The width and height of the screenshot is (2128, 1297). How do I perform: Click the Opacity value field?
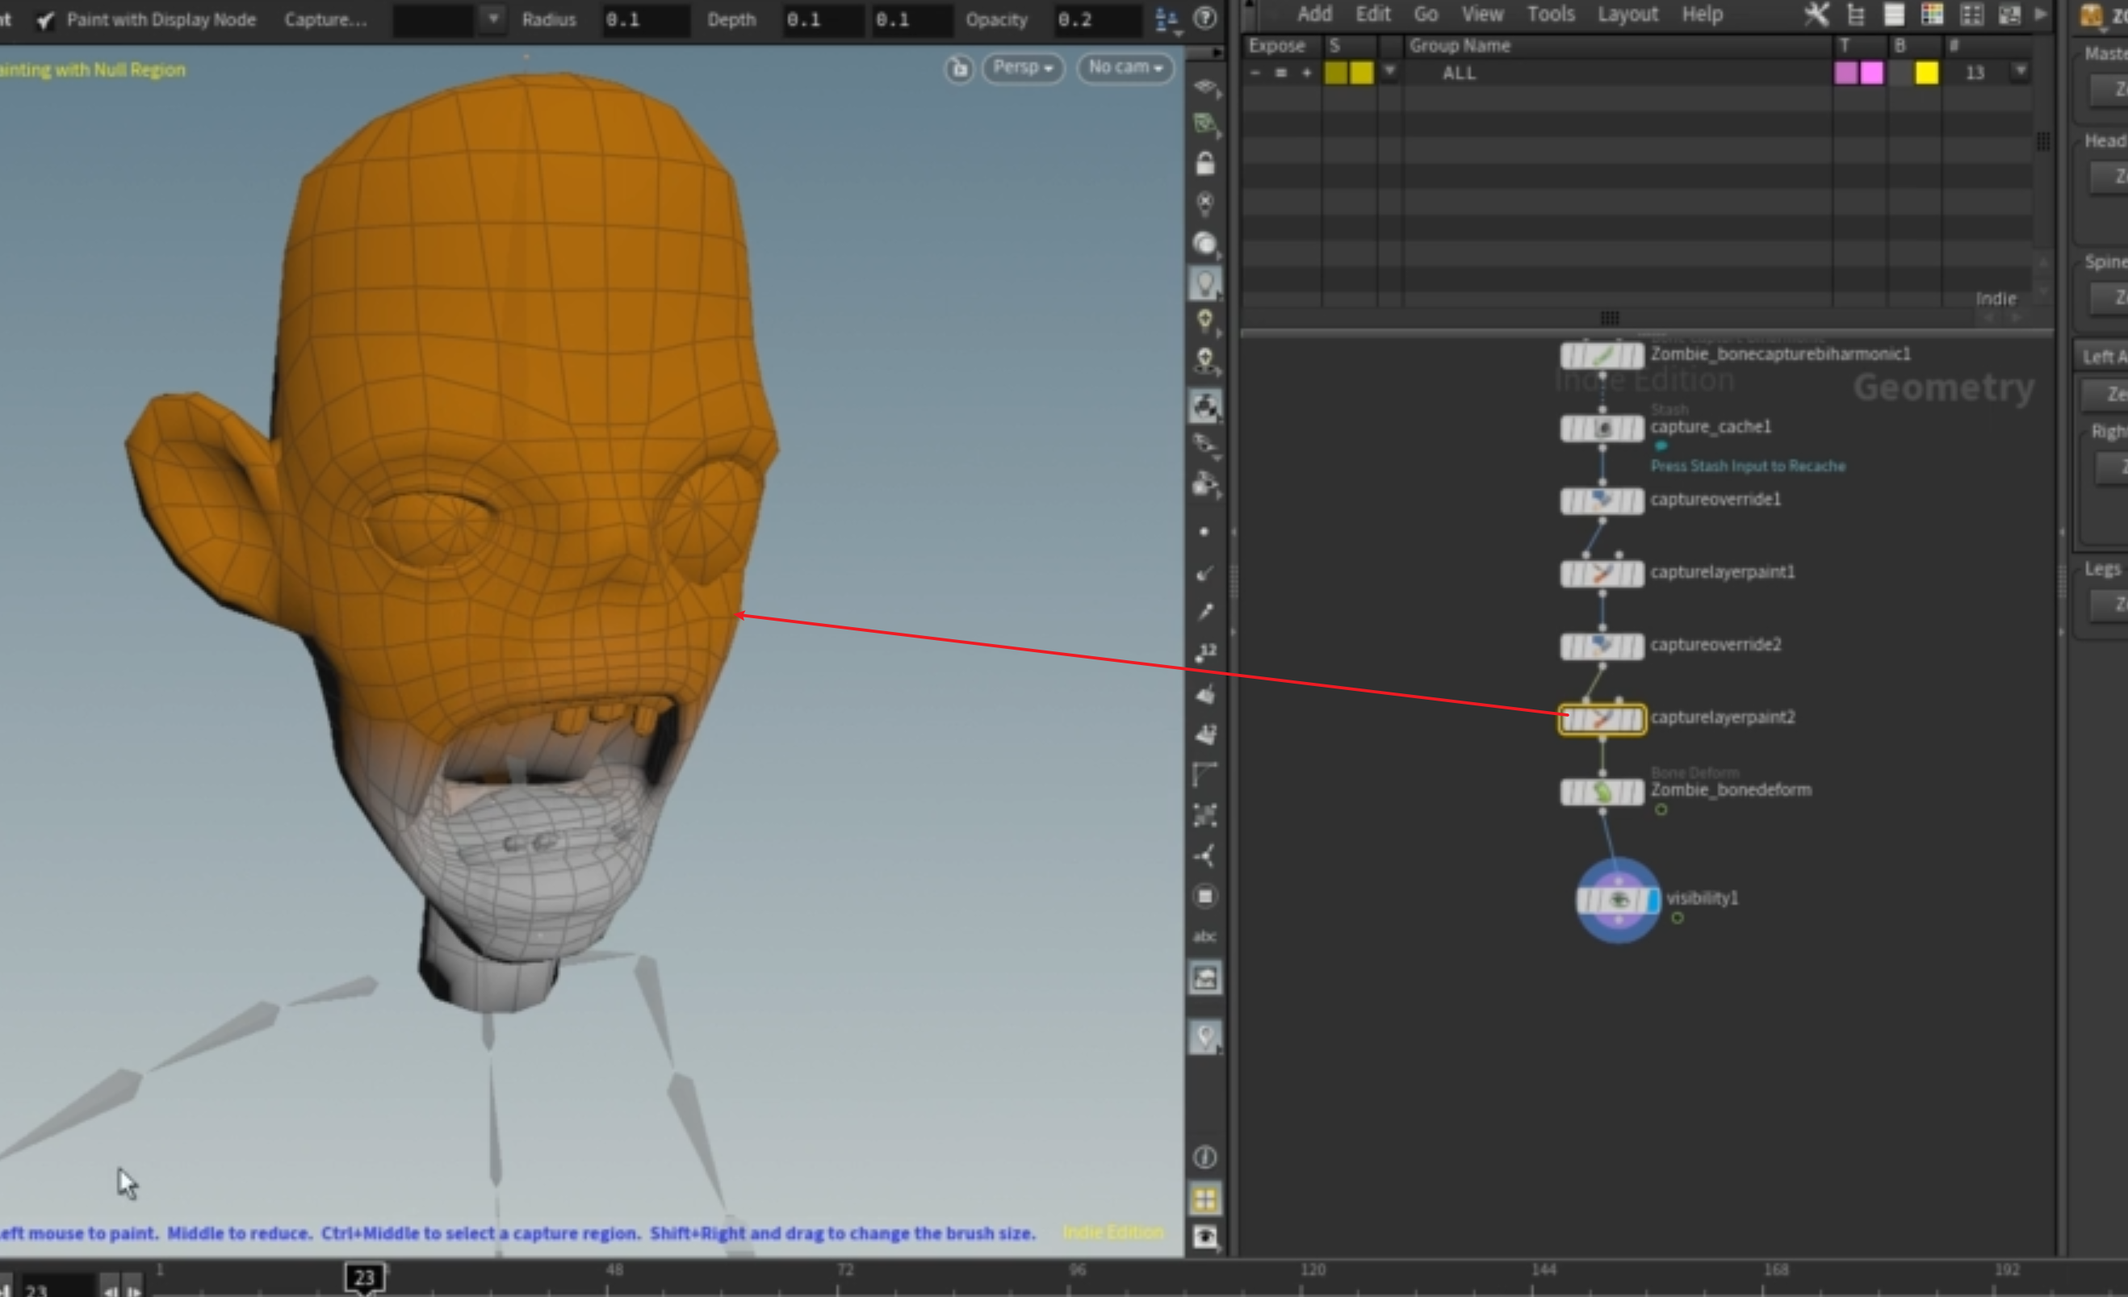1097,20
